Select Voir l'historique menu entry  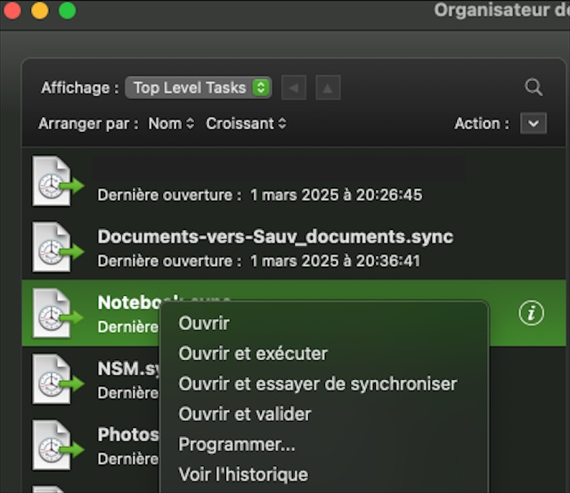pyautogui.click(x=243, y=474)
